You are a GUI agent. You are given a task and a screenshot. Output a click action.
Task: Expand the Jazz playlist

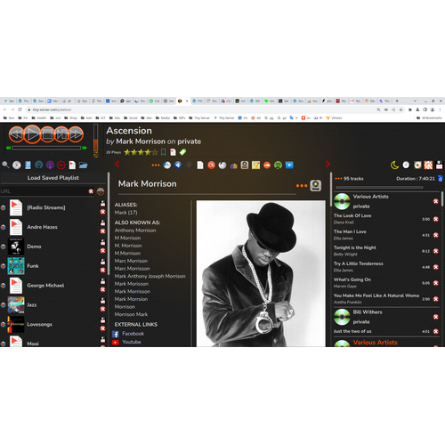[3, 305]
